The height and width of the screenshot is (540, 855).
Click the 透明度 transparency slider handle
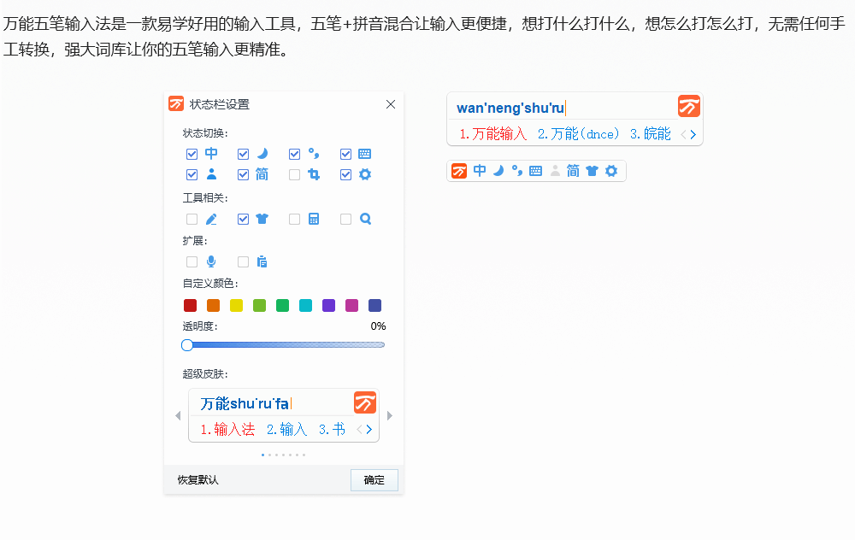coord(187,345)
